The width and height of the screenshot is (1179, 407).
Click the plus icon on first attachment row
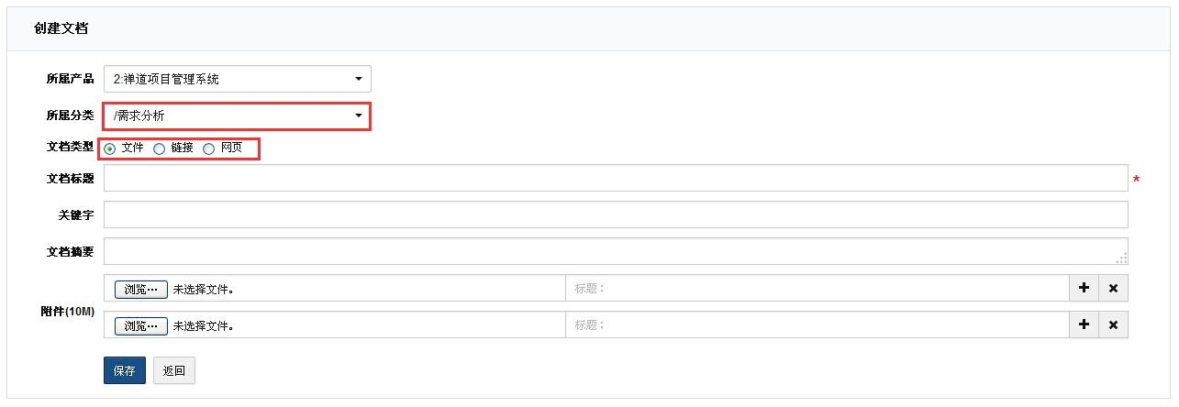pos(1084,289)
